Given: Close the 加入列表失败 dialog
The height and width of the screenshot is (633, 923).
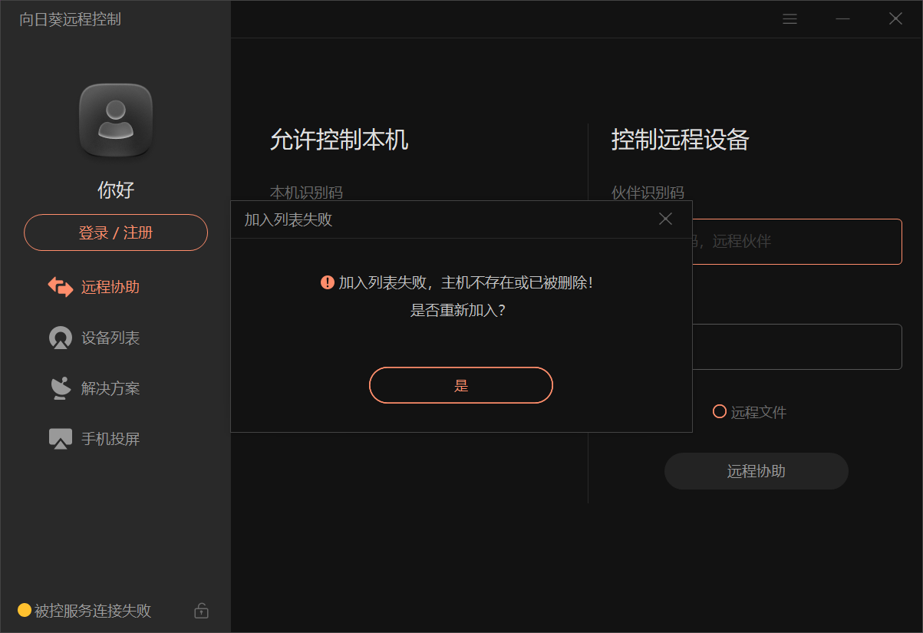Looking at the screenshot, I should (x=665, y=219).
